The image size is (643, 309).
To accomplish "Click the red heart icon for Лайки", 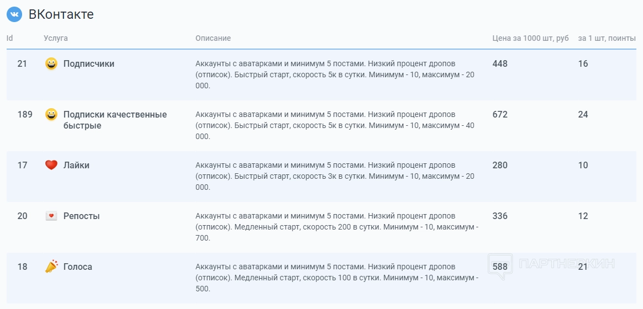I will (x=51, y=165).
